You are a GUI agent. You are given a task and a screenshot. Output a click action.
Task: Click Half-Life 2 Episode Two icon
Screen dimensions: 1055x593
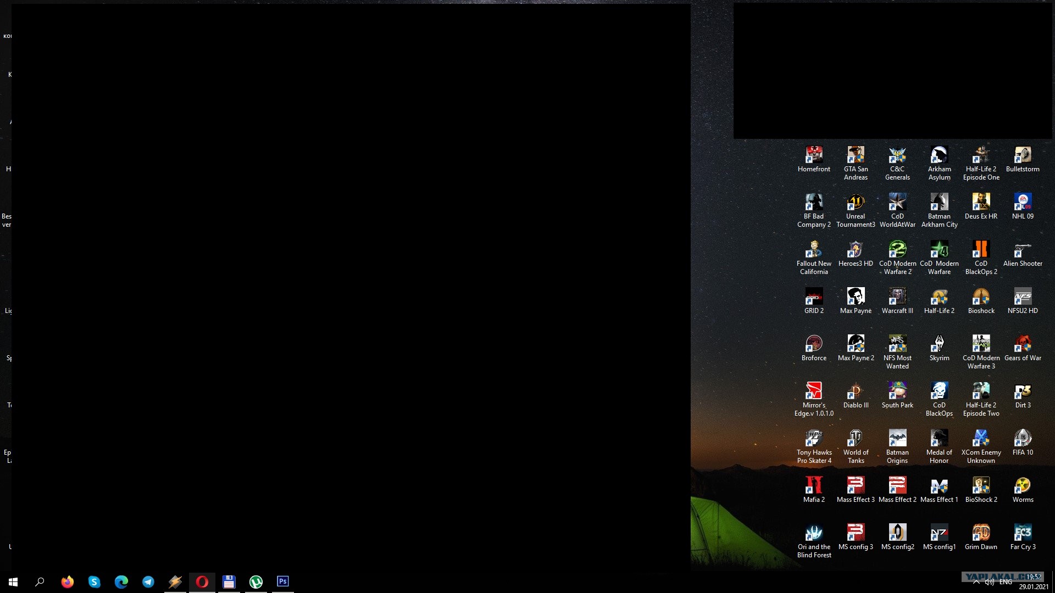[981, 399]
